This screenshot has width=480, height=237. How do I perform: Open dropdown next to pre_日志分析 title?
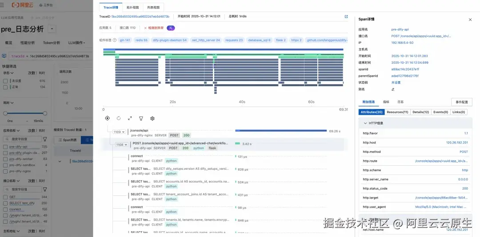(52, 29)
